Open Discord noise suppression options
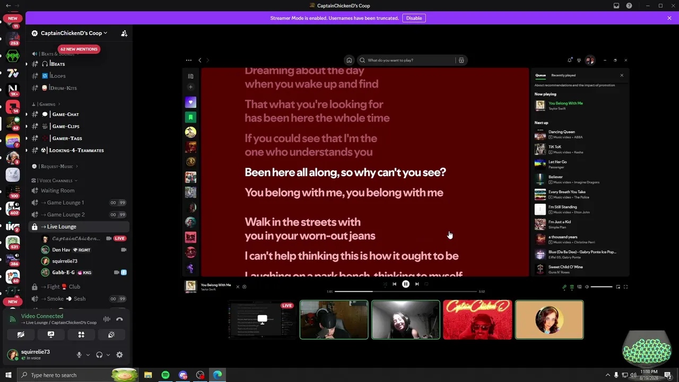The image size is (679, 382). (107, 319)
